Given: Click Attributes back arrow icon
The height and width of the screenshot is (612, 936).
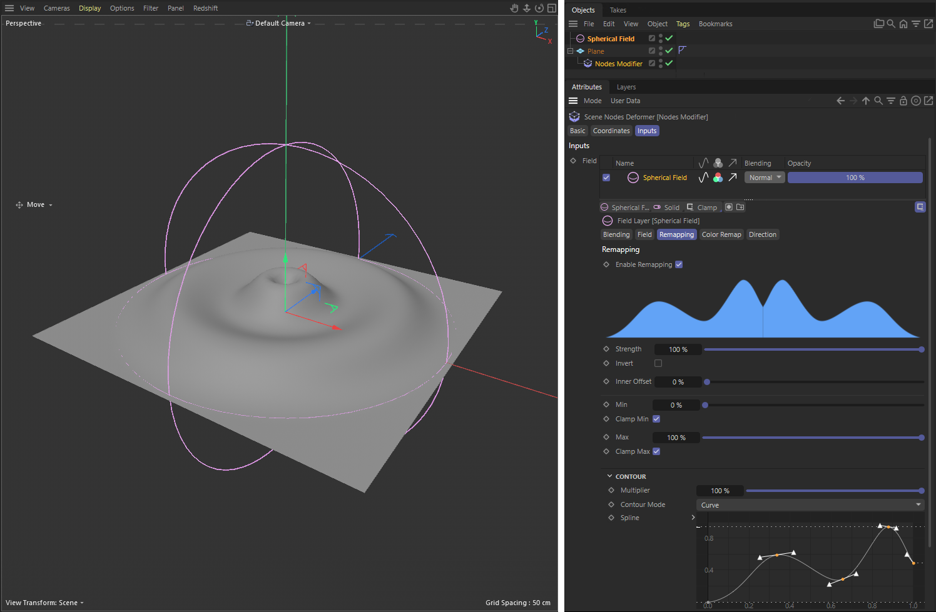Looking at the screenshot, I should point(840,101).
